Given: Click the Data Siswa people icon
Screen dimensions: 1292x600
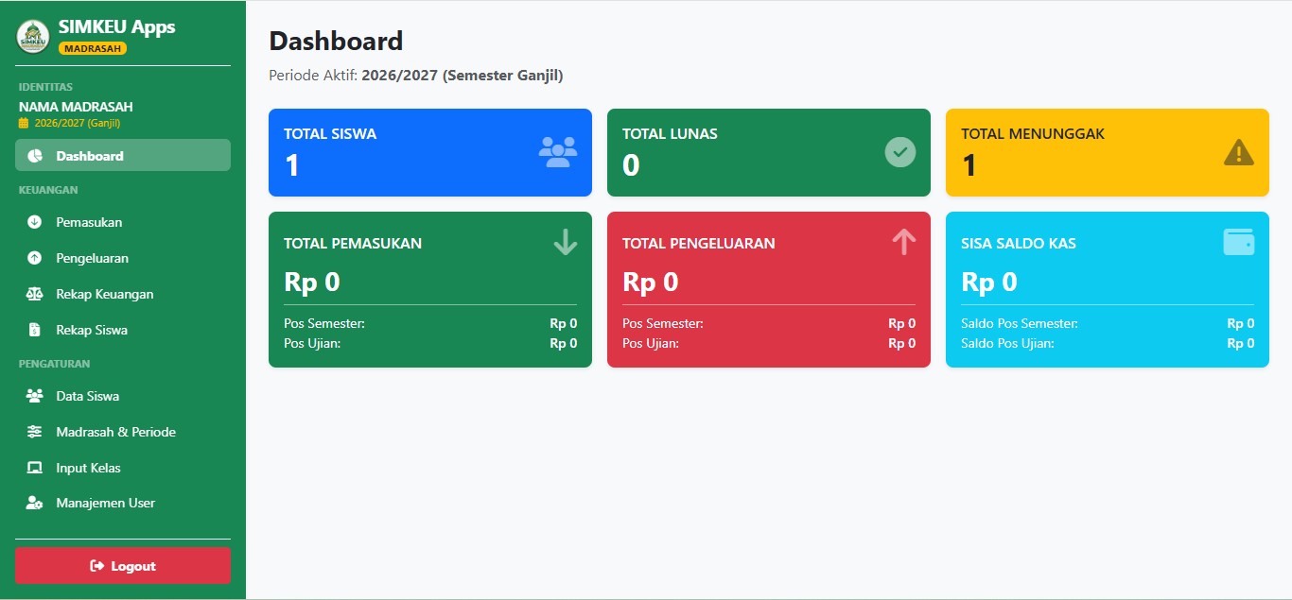Looking at the screenshot, I should coord(35,396).
